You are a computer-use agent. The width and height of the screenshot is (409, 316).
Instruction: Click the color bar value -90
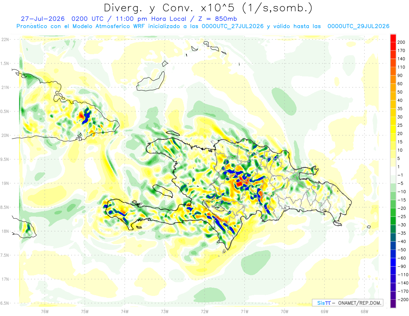(x=402, y=266)
